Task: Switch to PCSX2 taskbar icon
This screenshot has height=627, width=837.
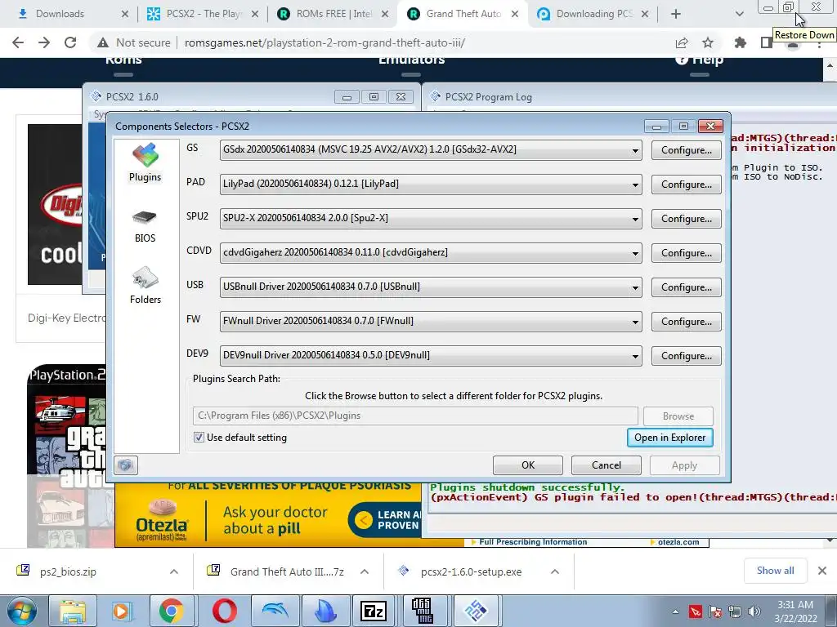Action: [476, 611]
